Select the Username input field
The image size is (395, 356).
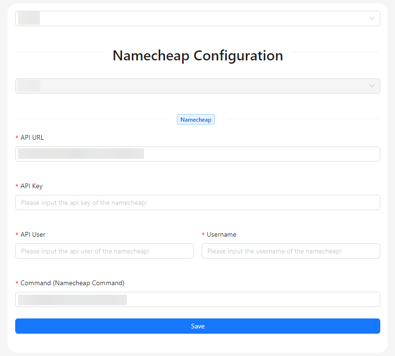pyautogui.click(x=290, y=251)
